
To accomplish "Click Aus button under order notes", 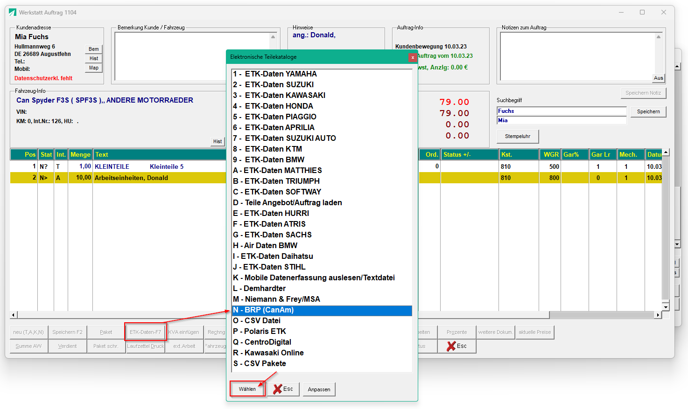I will 658,78.
